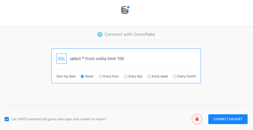Click the Connect with Snowflake heading
Screen dimensions: 253x130
click(x=130, y=34)
